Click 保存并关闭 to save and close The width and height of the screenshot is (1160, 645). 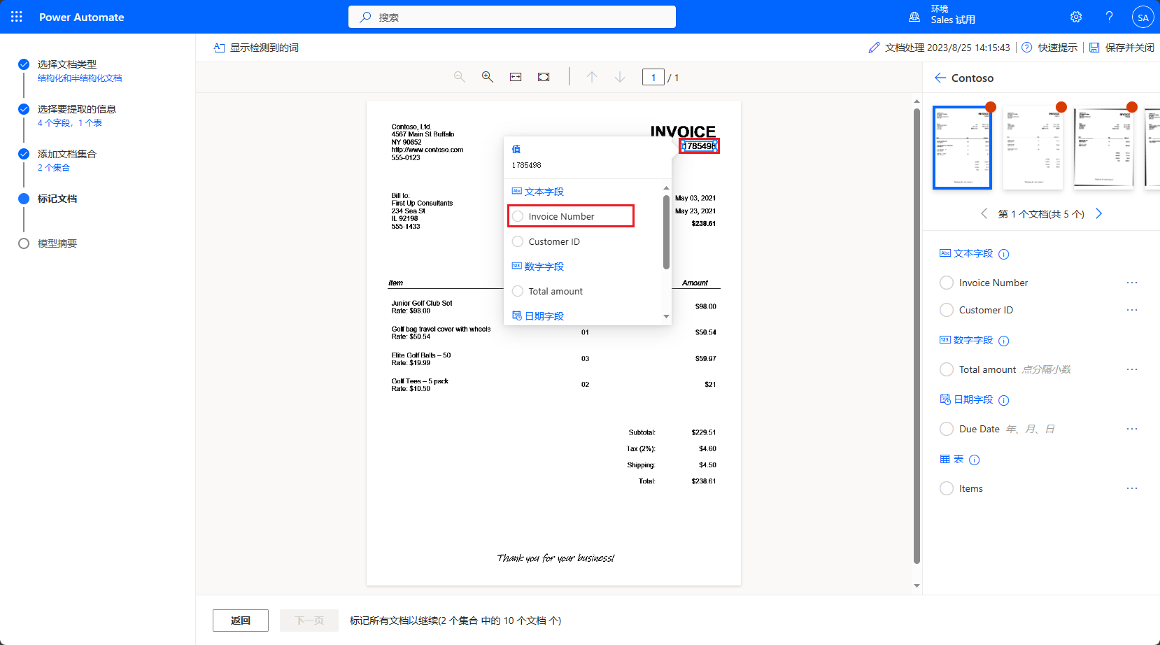(x=1127, y=47)
